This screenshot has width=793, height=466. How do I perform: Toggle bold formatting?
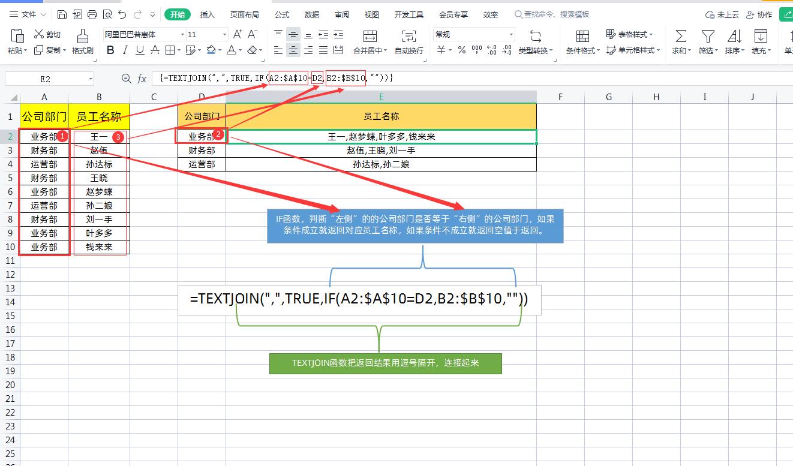tap(110, 50)
